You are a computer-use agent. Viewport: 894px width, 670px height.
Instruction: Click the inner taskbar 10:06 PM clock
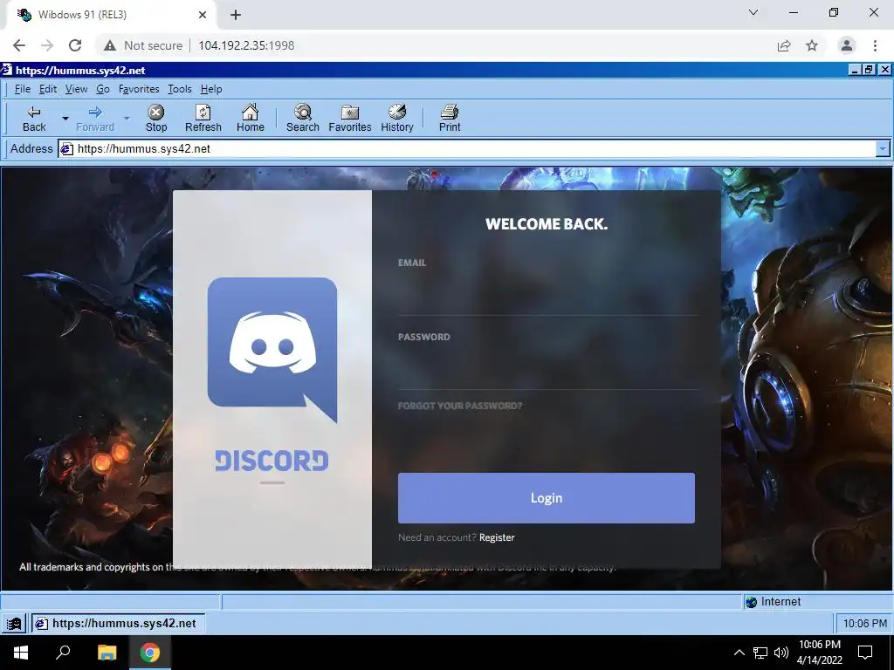tap(864, 623)
